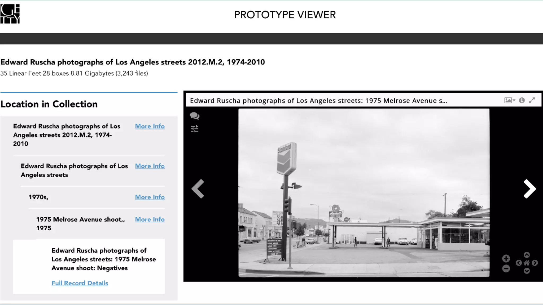Pan the image upward

tap(527, 255)
